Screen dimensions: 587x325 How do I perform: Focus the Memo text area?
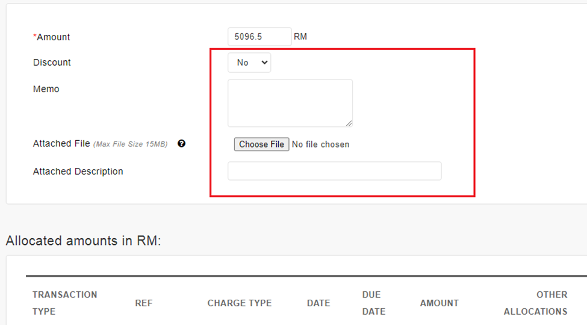pyautogui.click(x=290, y=103)
